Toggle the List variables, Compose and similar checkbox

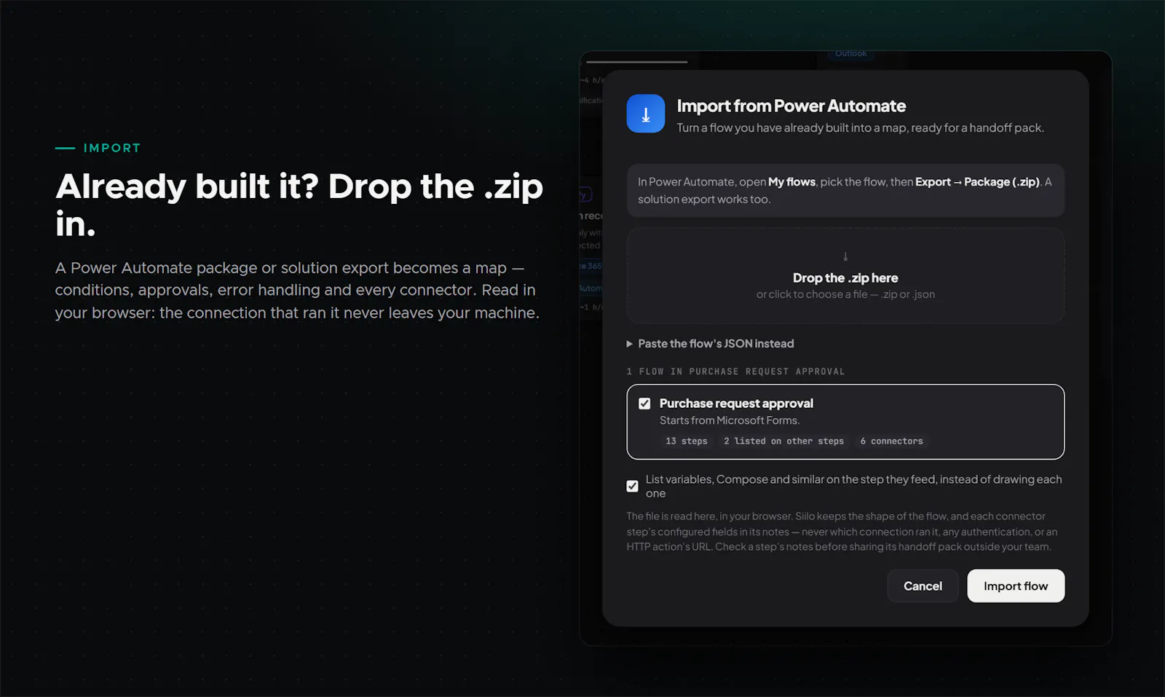632,486
